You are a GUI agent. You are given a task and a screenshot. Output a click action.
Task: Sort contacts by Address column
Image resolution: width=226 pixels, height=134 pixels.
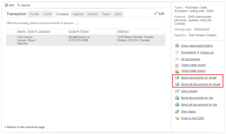123,31
